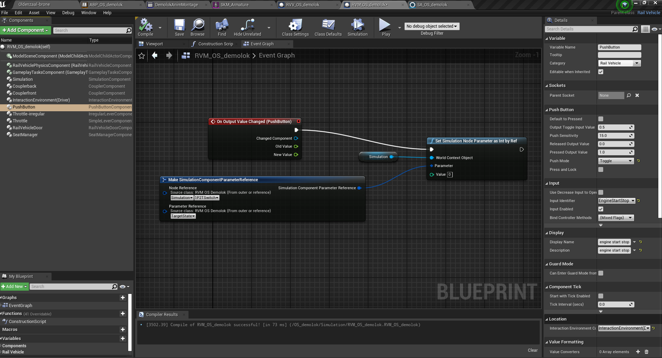The height and width of the screenshot is (358, 662).
Task: Clear Parent Socket with the X icon
Action: (x=637, y=95)
